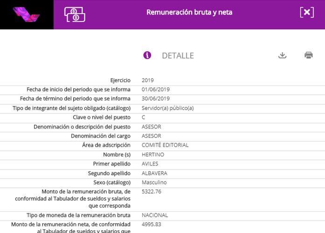Click the Remuneración bruta y neta title
325x233 pixels.
click(x=189, y=13)
